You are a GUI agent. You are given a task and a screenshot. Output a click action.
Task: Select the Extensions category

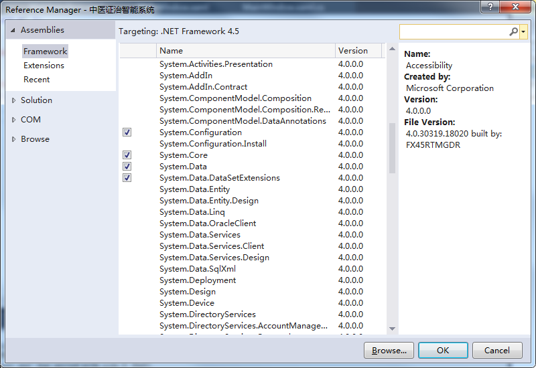point(44,65)
